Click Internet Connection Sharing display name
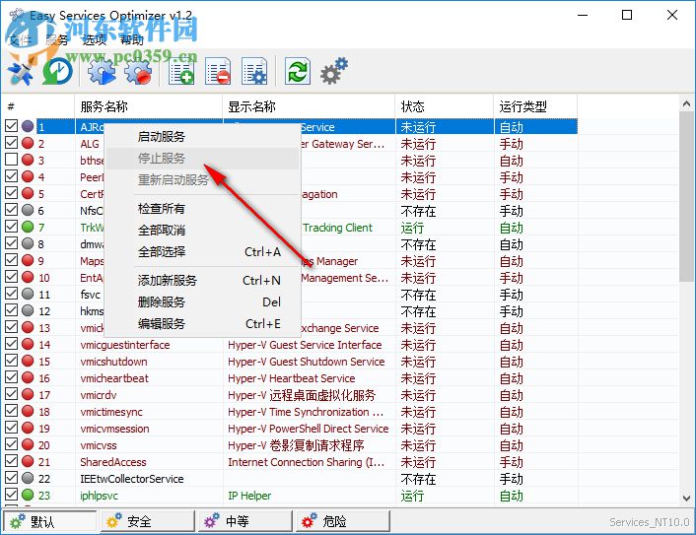The height and width of the screenshot is (535, 696). pyautogui.click(x=306, y=462)
